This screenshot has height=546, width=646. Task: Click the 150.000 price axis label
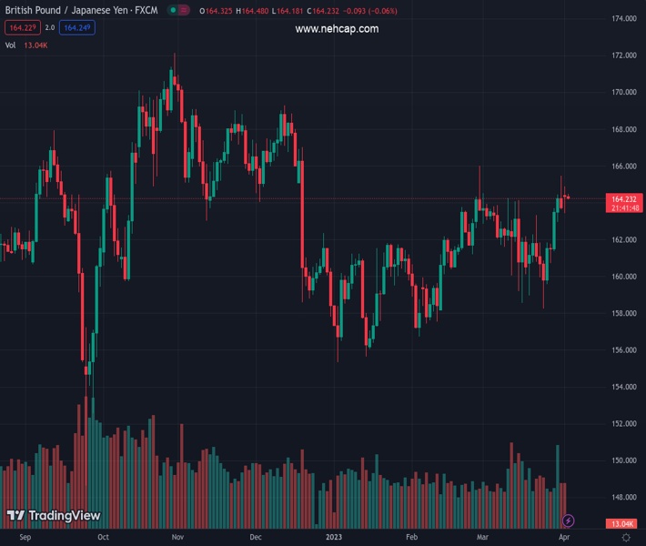[624, 460]
